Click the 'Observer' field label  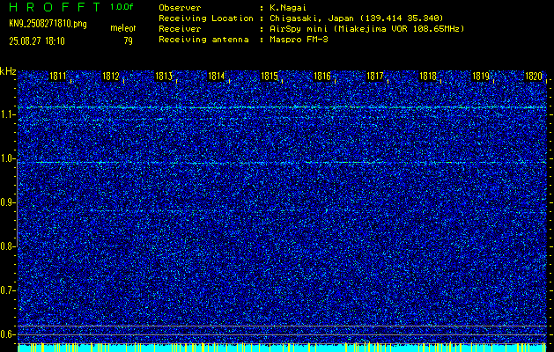[180, 8]
